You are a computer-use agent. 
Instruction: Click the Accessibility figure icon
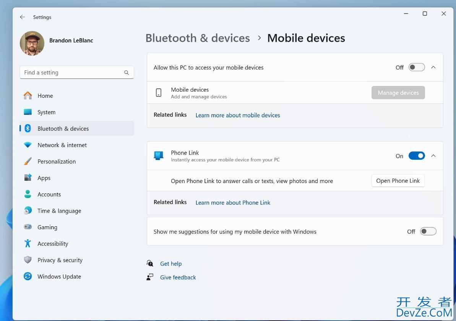click(x=28, y=243)
